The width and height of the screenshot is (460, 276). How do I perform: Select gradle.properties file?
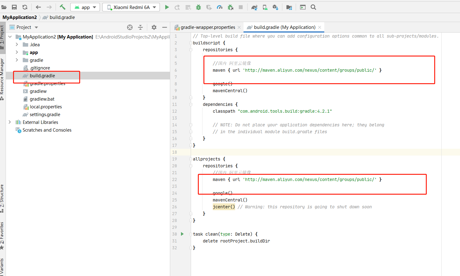[x=48, y=84]
